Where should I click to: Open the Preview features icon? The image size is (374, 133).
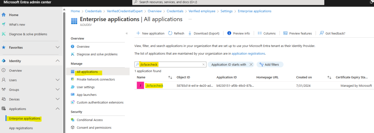pyautogui.click(x=285, y=33)
